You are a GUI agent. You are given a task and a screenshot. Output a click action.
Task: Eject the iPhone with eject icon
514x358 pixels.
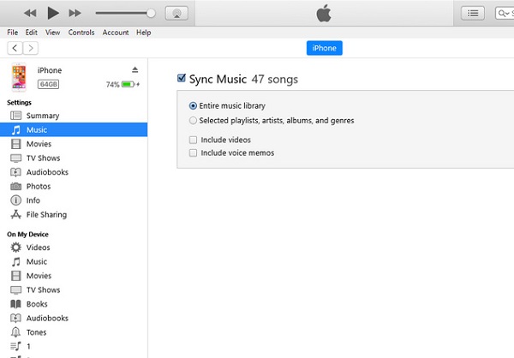pyautogui.click(x=135, y=70)
